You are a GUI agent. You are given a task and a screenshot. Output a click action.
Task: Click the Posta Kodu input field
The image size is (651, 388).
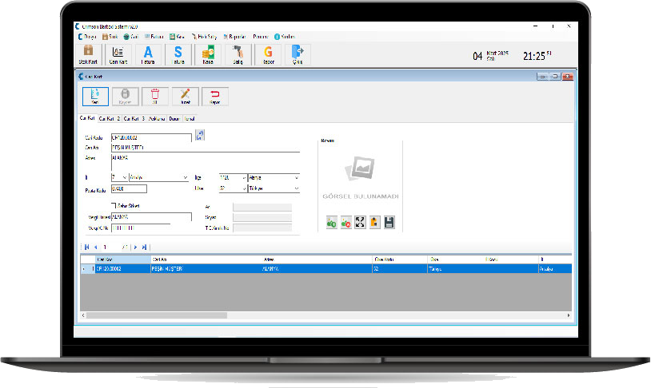[x=129, y=189]
